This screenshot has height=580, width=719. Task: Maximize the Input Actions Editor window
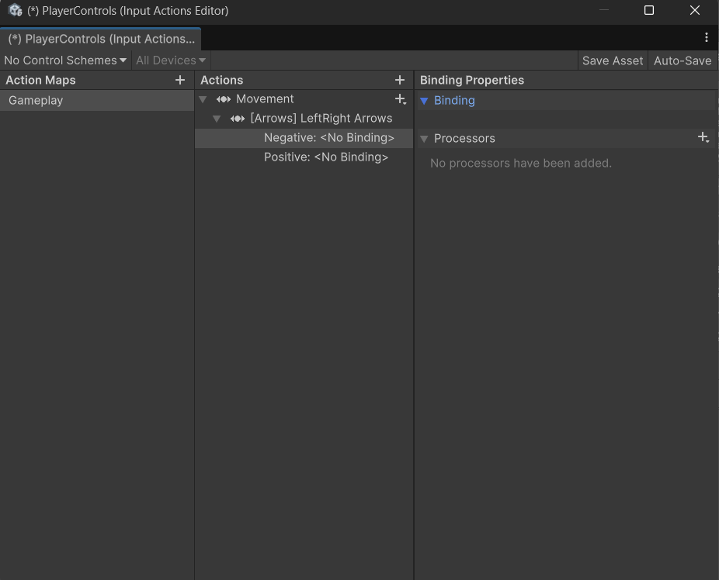(x=649, y=11)
